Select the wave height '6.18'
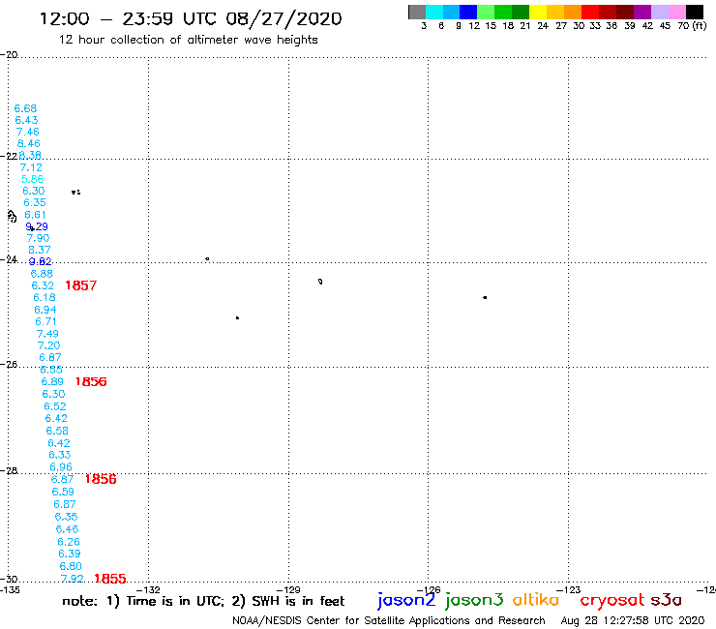The width and height of the screenshot is (716, 629). [x=45, y=297]
